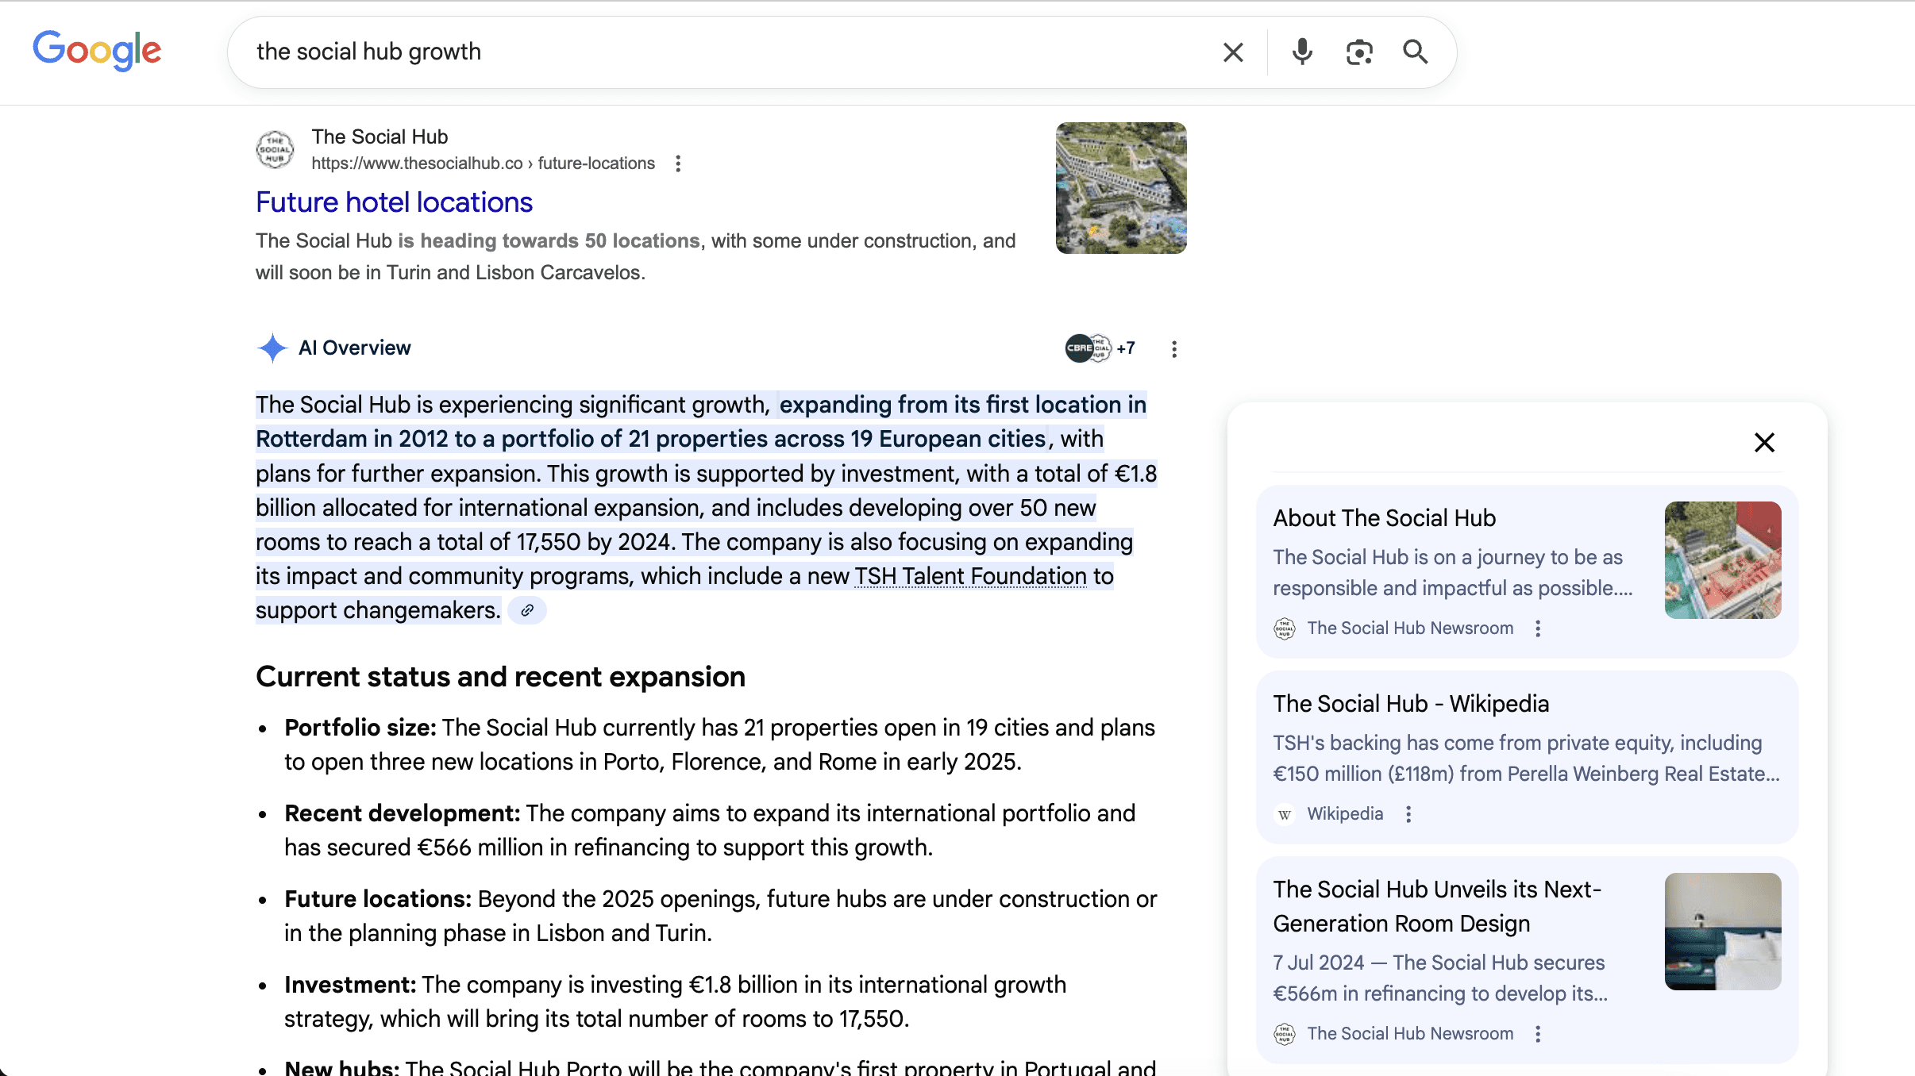1915x1076 pixels.
Task: Click highlighted 'expanding from its first location' text
Action: 962,405
